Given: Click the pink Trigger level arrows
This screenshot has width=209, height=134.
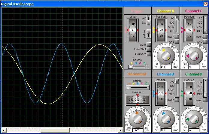Looking at the screenshot, I should tap(126, 30).
